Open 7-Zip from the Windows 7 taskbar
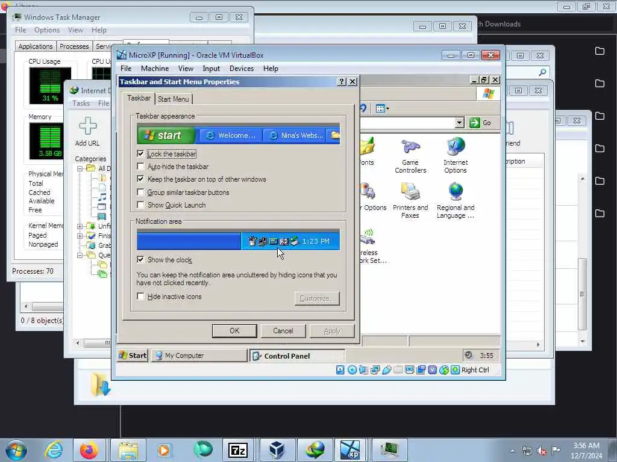Image resolution: width=617 pixels, height=462 pixels. 237,450
